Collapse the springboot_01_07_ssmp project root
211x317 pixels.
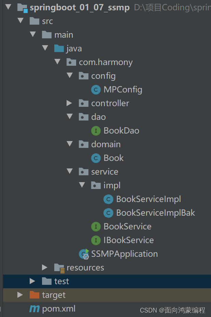coord(8,7)
